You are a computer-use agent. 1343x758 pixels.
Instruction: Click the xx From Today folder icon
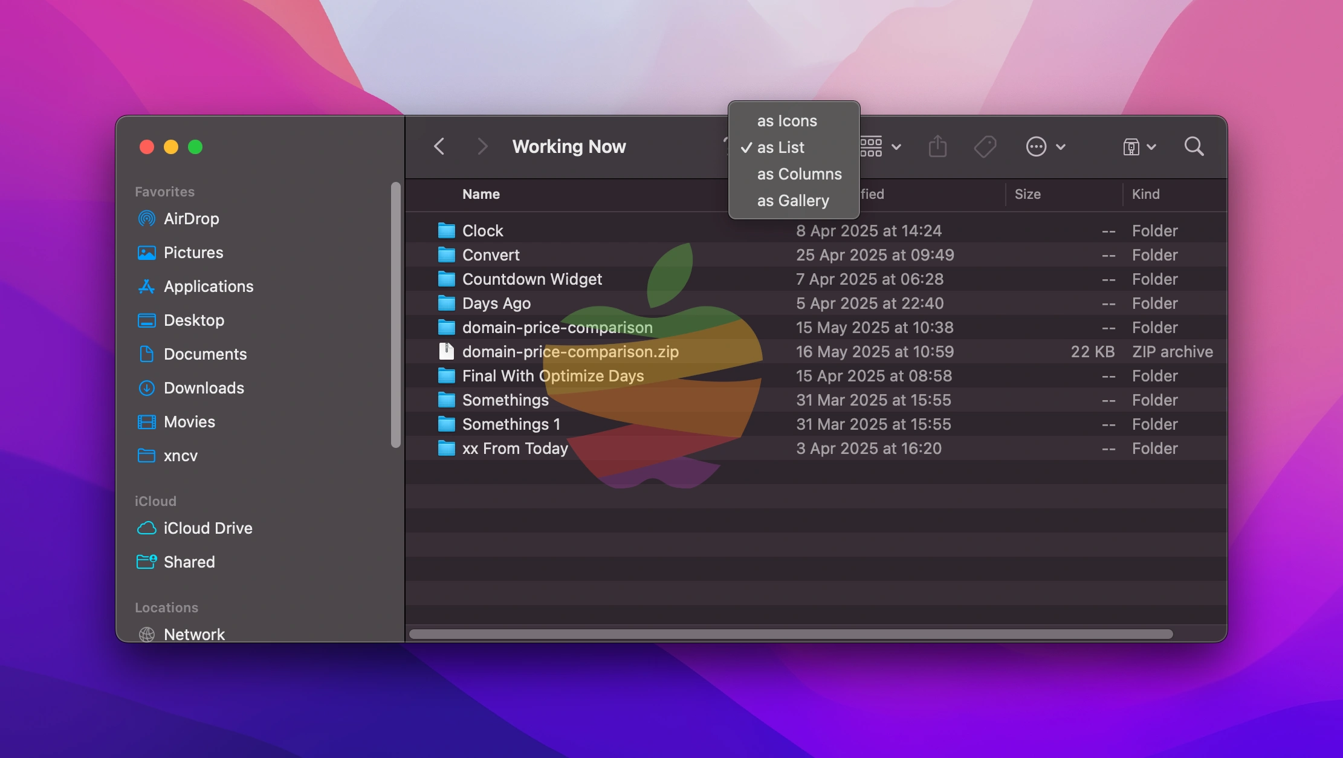(446, 448)
